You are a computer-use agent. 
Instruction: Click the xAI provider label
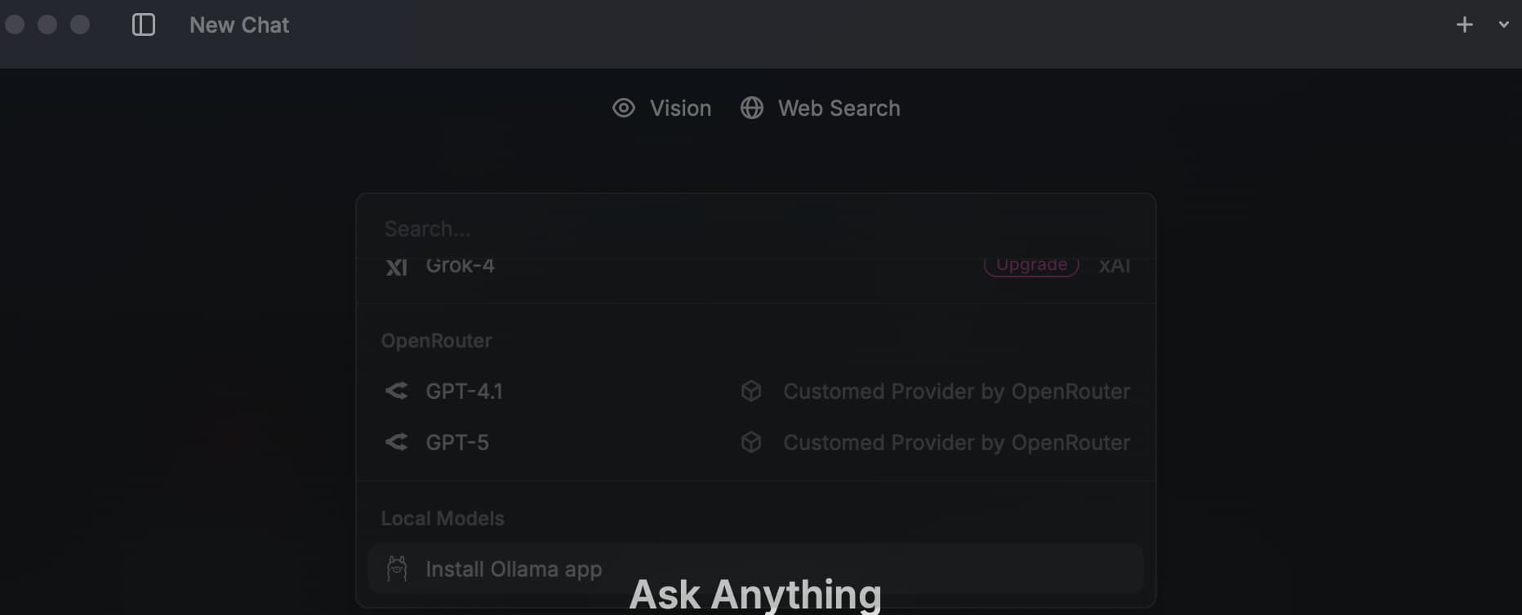coord(1115,266)
